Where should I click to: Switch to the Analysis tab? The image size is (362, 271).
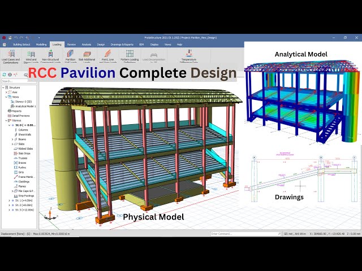pos(87,45)
